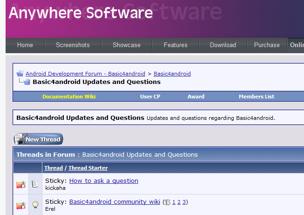Viewport: 304px width, 215px height.
Task: Sort threads by Thread title
Action: tap(54, 168)
